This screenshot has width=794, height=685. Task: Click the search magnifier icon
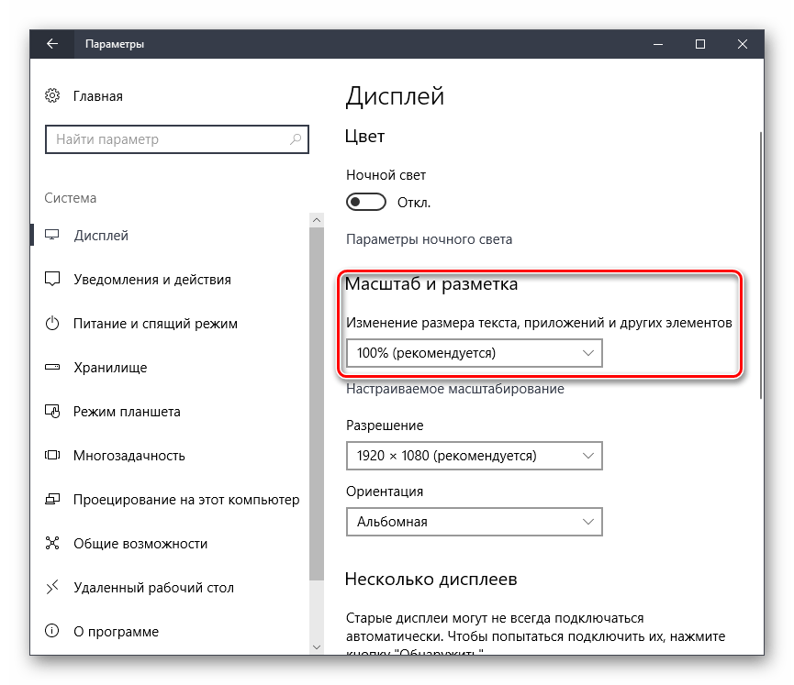pos(296,139)
